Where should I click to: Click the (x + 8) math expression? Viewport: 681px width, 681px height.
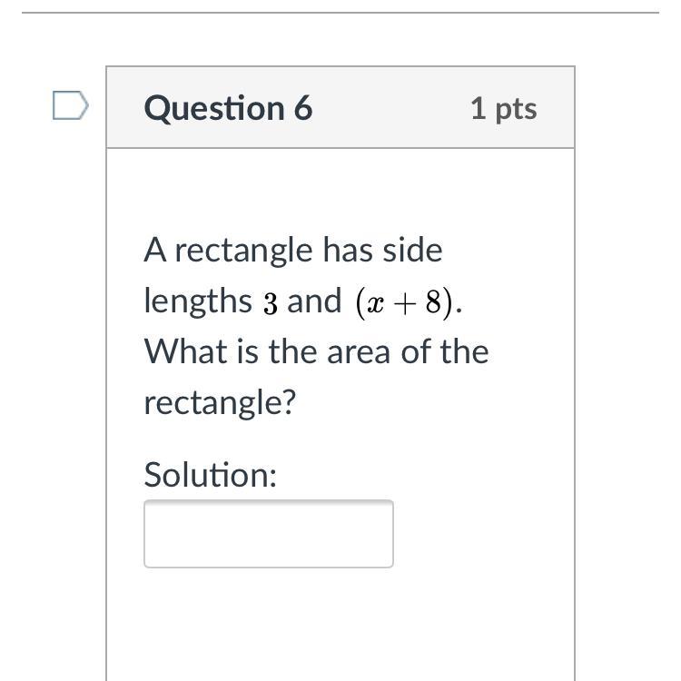405,301
